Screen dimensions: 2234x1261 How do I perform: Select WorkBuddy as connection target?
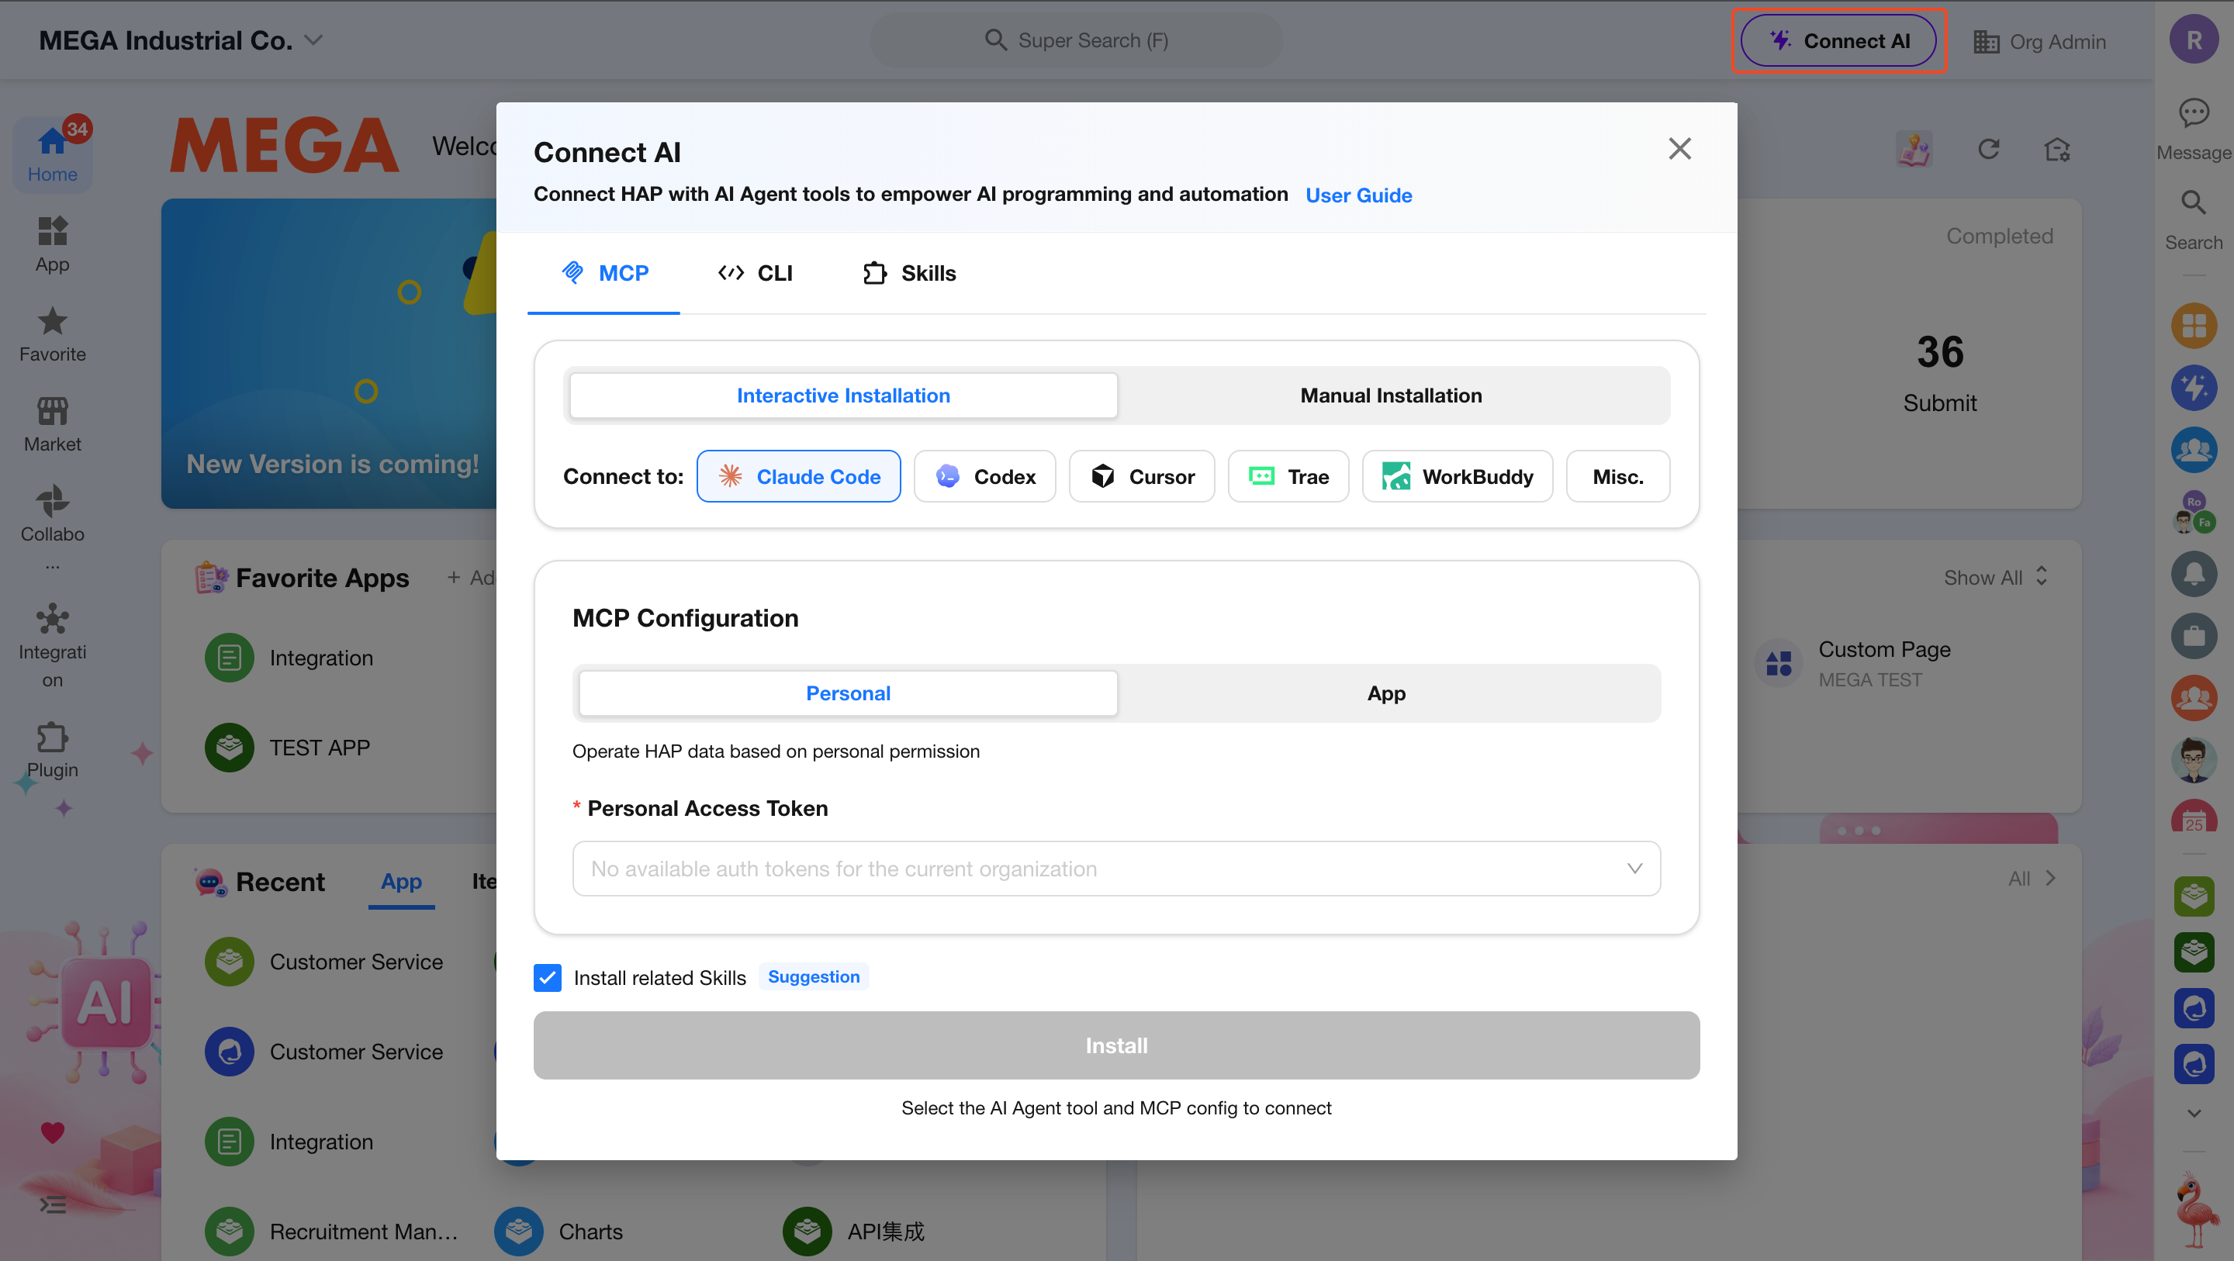coord(1457,476)
